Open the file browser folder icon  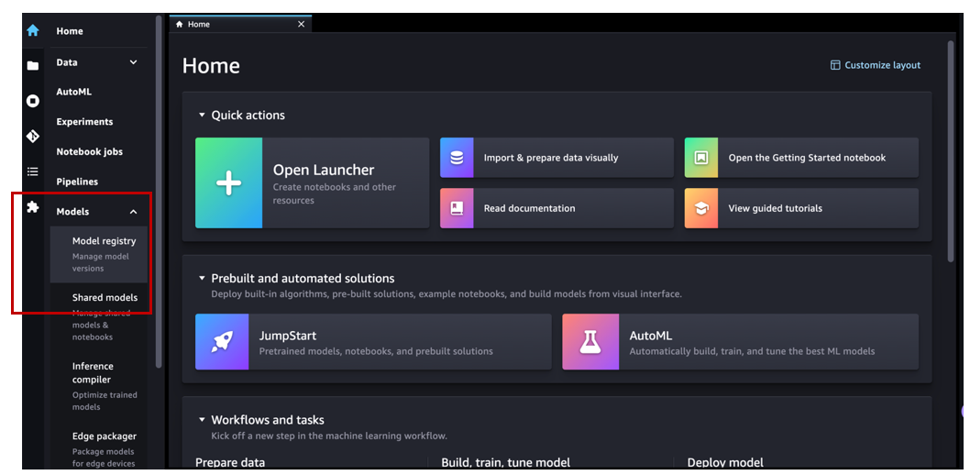click(33, 65)
